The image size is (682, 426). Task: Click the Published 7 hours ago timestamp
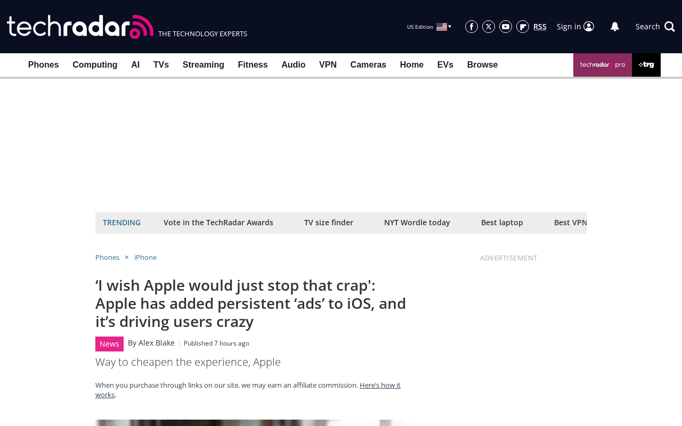(216, 343)
